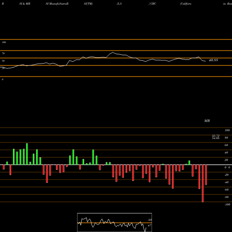
Task: Click the tallest green histogram bar
Action: coord(27,154)
